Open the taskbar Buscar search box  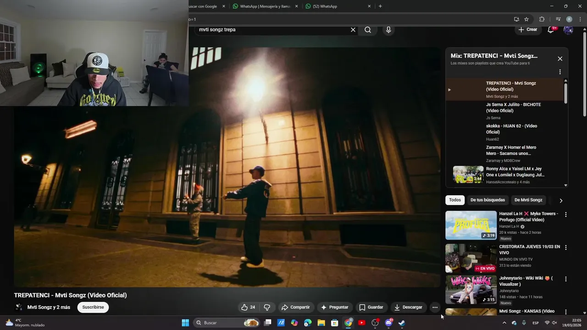point(226,323)
